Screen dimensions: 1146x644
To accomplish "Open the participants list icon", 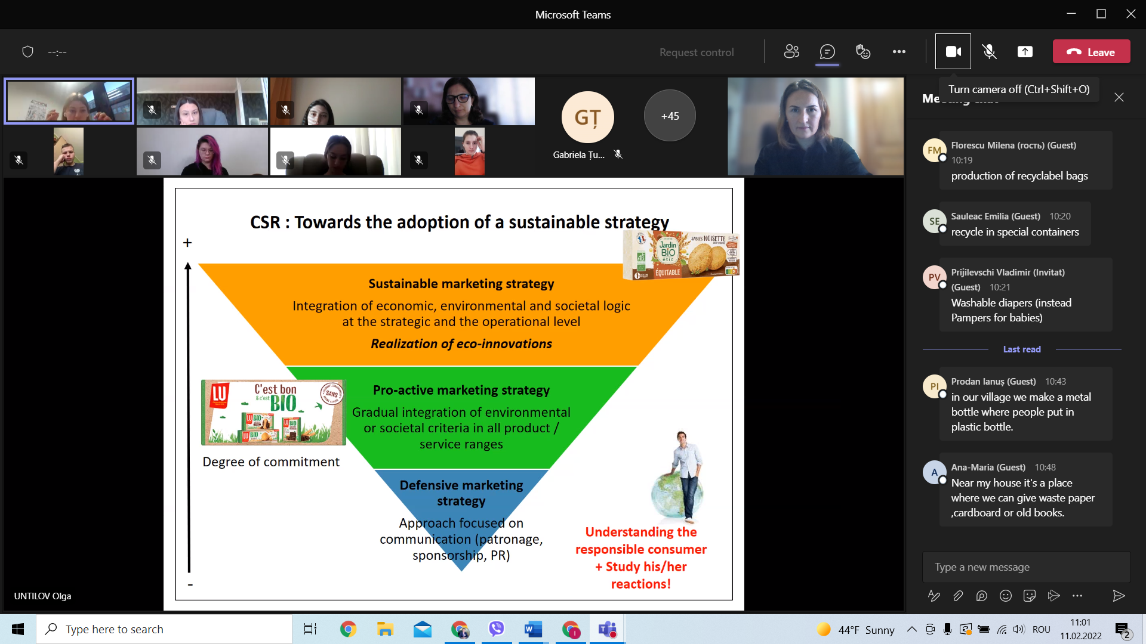I will [791, 52].
